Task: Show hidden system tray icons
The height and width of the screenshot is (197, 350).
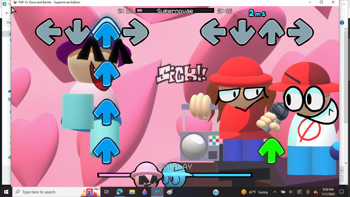Action: 275,192
